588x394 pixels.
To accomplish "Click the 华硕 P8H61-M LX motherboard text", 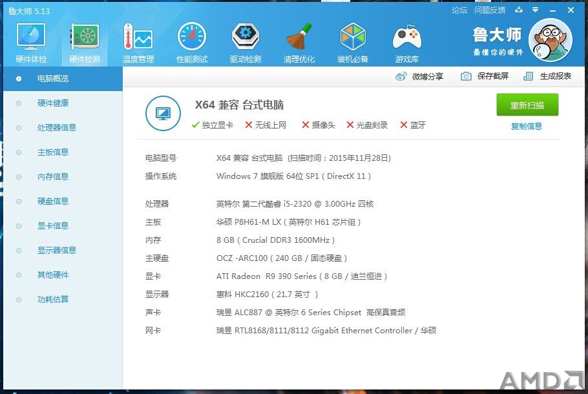I will pos(288,222).
